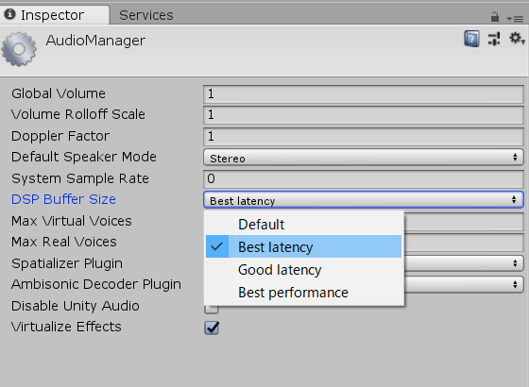Toggle the Disable Unity Audio checkbox
This screenshot has width=529, height=387.
(x=212, y=309)
